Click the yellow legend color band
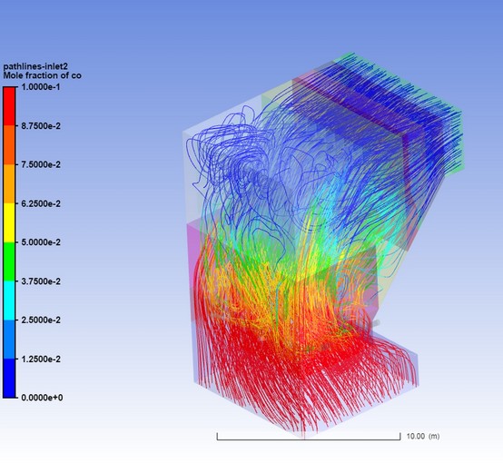 (x=9, y=222)
